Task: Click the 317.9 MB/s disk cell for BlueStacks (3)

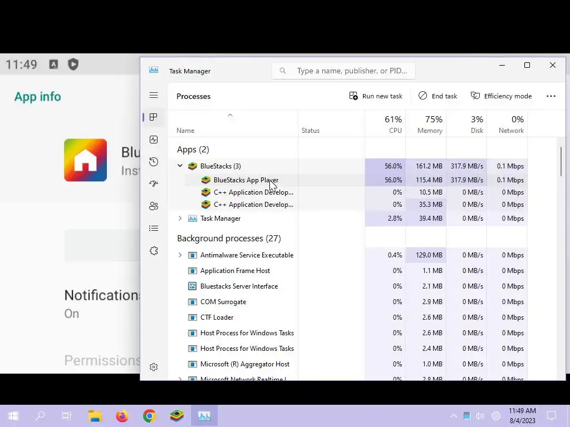Action: (467, 166)
